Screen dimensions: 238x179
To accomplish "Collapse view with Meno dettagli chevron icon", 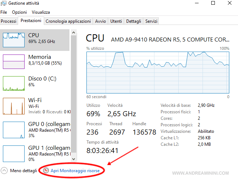I will pyautogui.click(x=4, y=171).
